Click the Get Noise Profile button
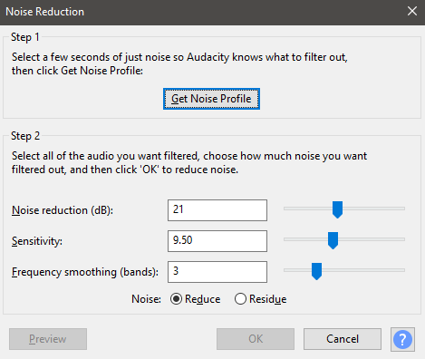Screen dimensions: 425x359 point(211,99)
